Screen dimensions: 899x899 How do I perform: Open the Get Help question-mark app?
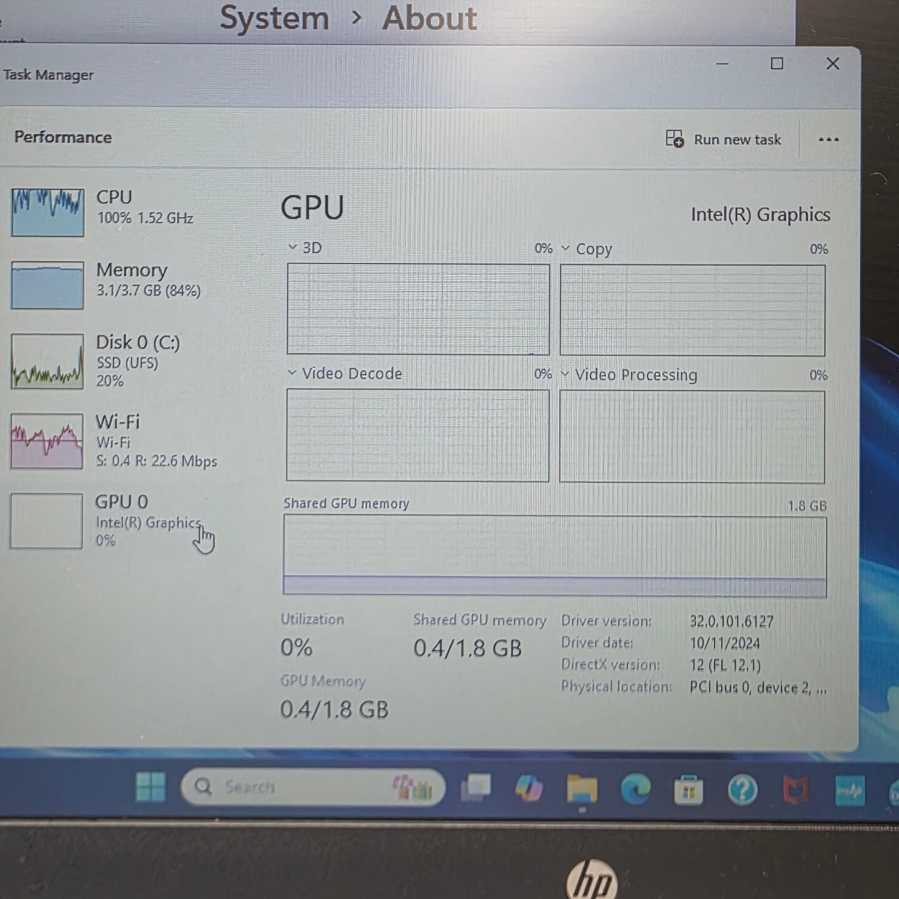click(742, 791)
